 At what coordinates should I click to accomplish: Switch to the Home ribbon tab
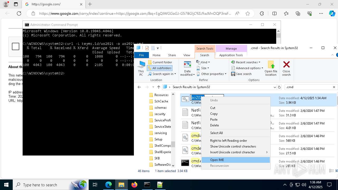(x=157, y=55)
